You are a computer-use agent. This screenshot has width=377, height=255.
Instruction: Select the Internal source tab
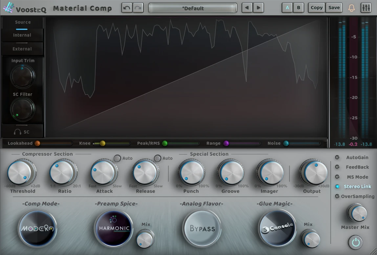[x=22, y=35]
